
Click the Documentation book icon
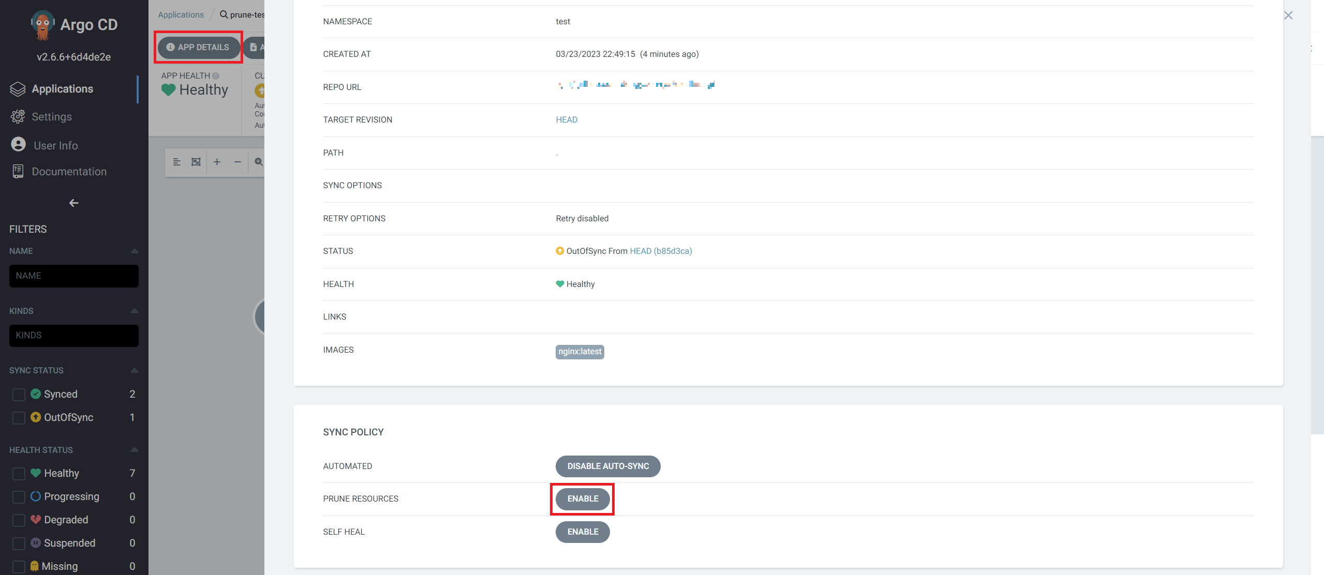coord(18,172)
